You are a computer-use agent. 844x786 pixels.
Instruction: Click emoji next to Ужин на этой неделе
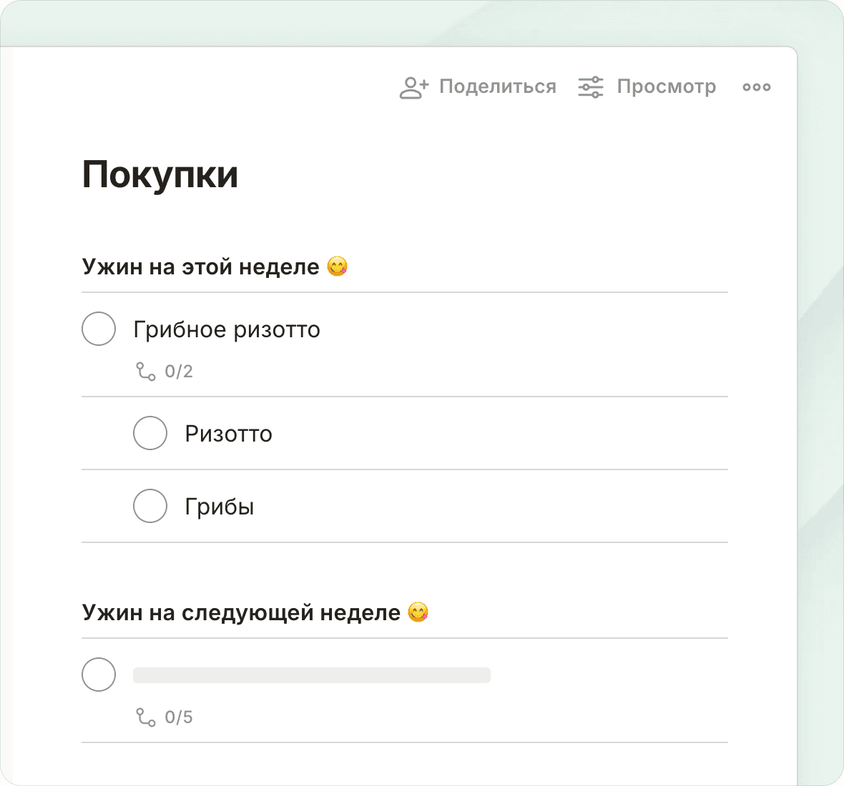tap(337, 267)
